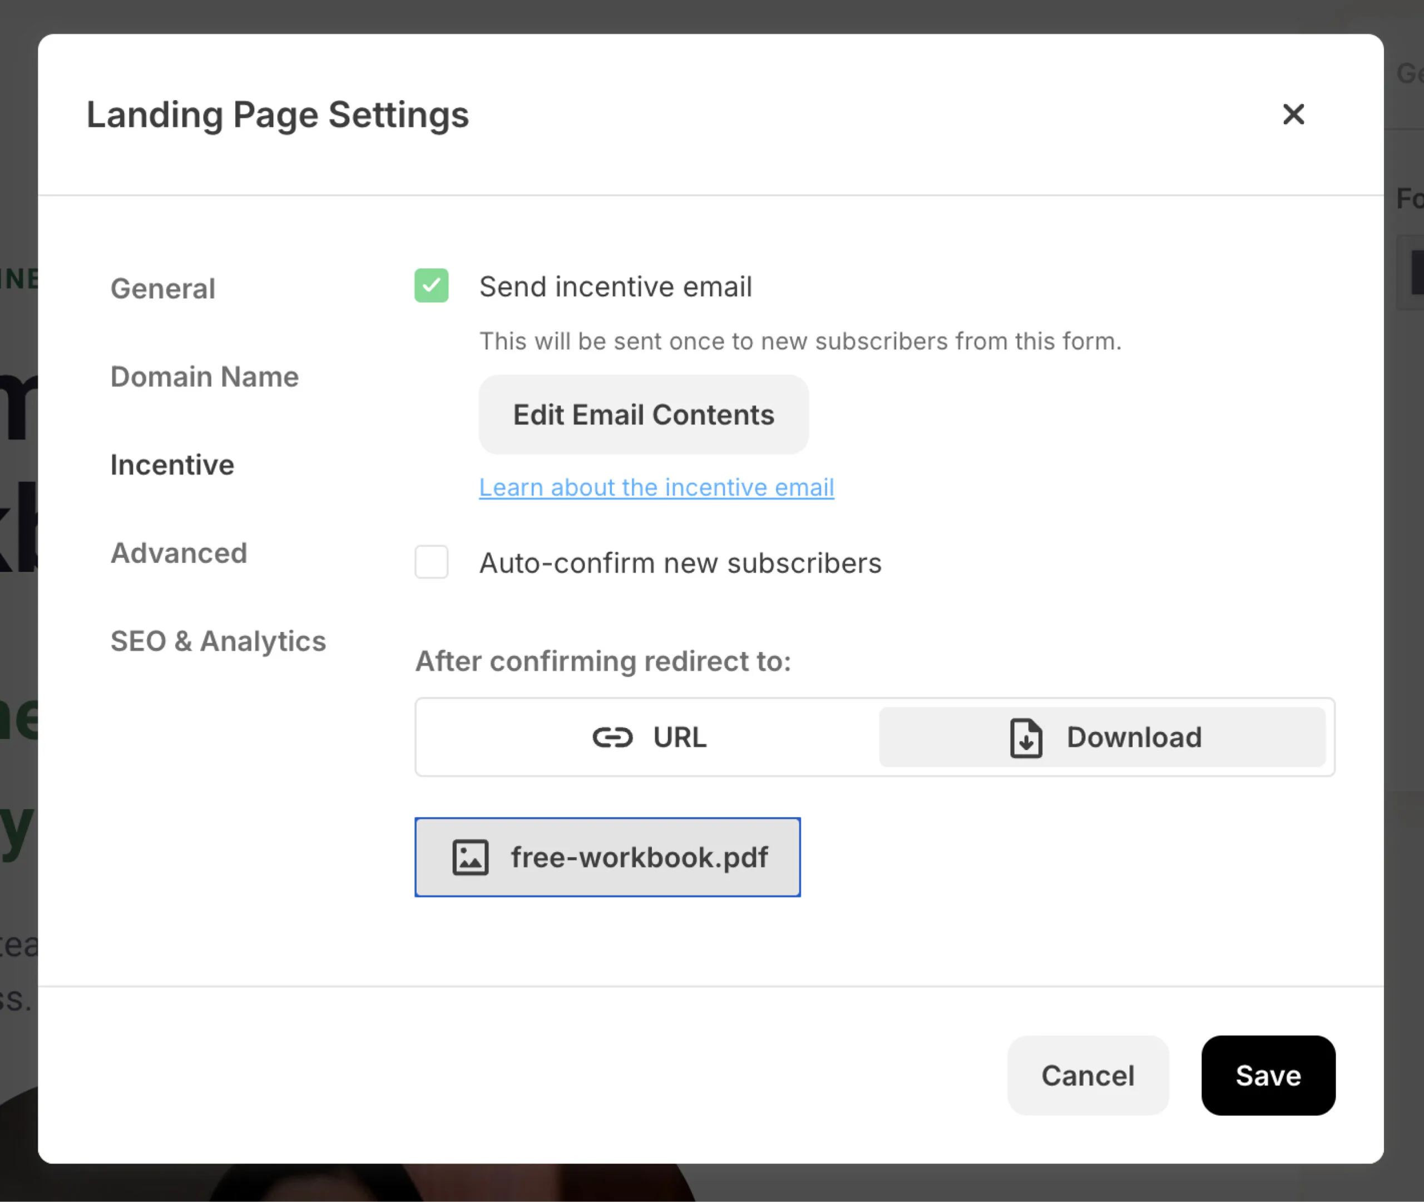Close the Landing Page Settings dialog

point(1293,114)
